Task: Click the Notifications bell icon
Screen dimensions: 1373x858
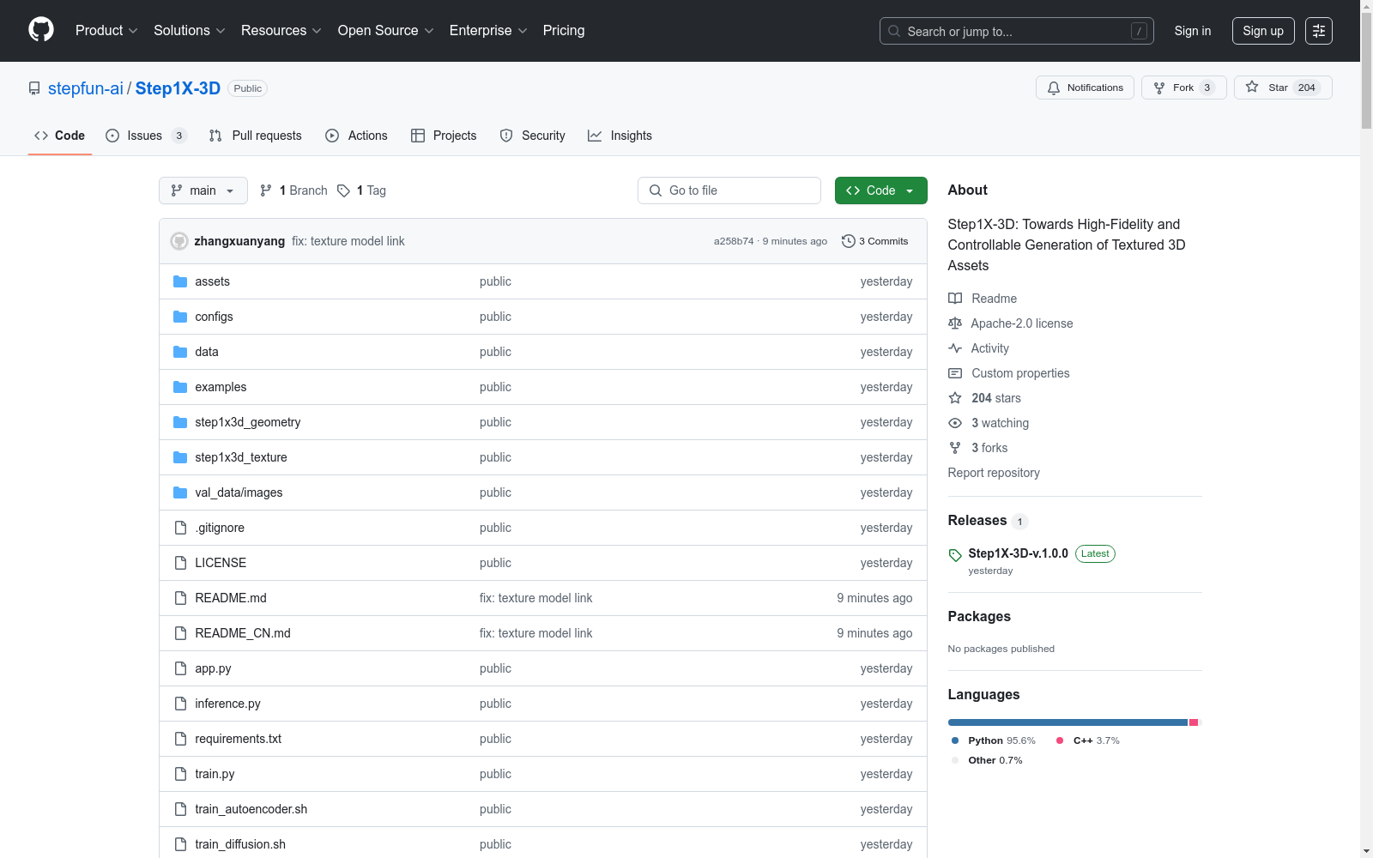Action: [x=1054, y=88]
